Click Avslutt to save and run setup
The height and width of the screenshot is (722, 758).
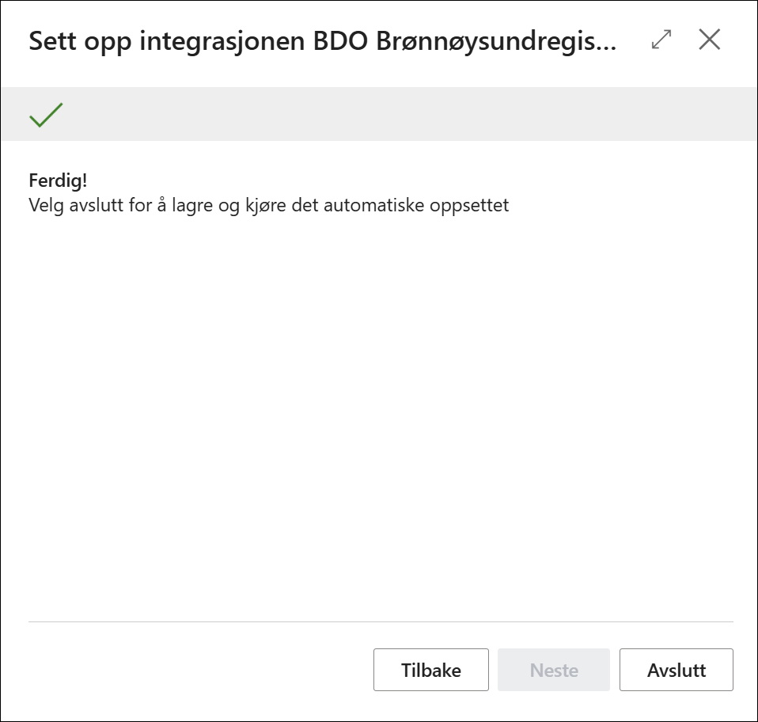coord(677,670)
